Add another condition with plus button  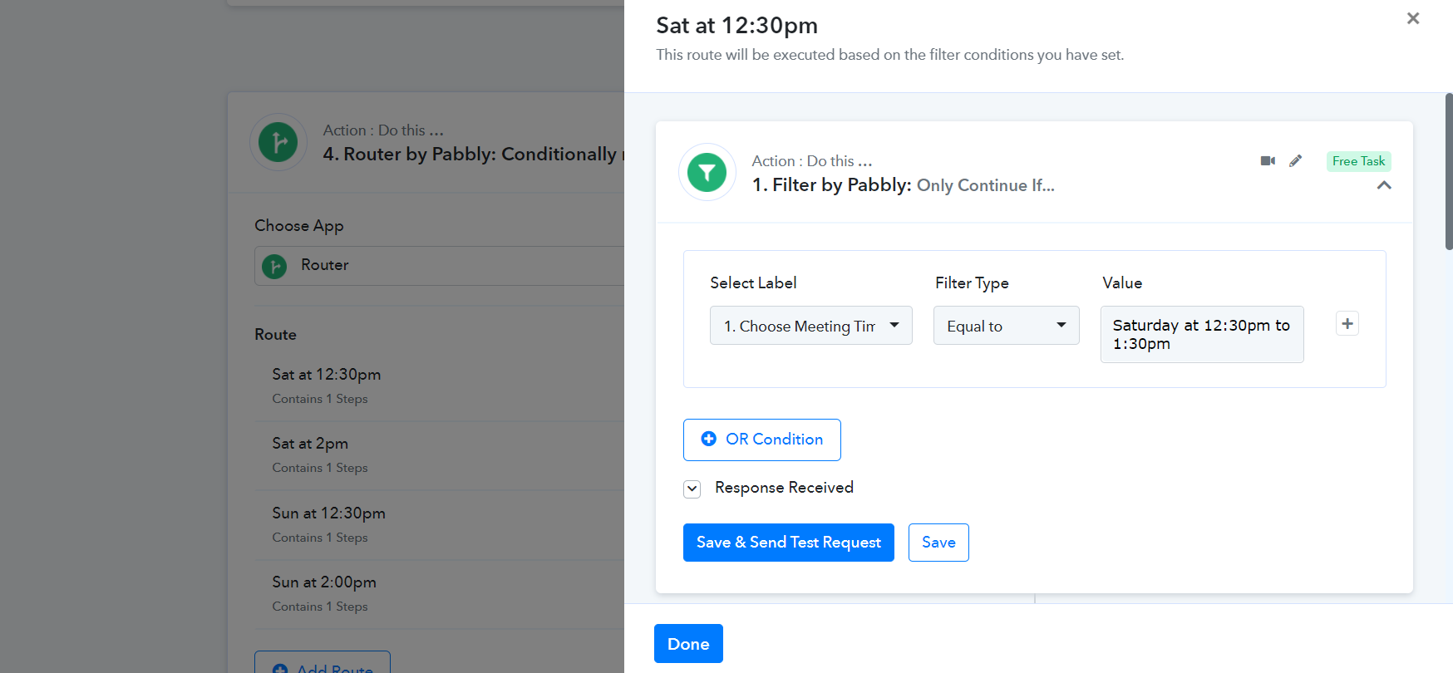click(1347, 323)
